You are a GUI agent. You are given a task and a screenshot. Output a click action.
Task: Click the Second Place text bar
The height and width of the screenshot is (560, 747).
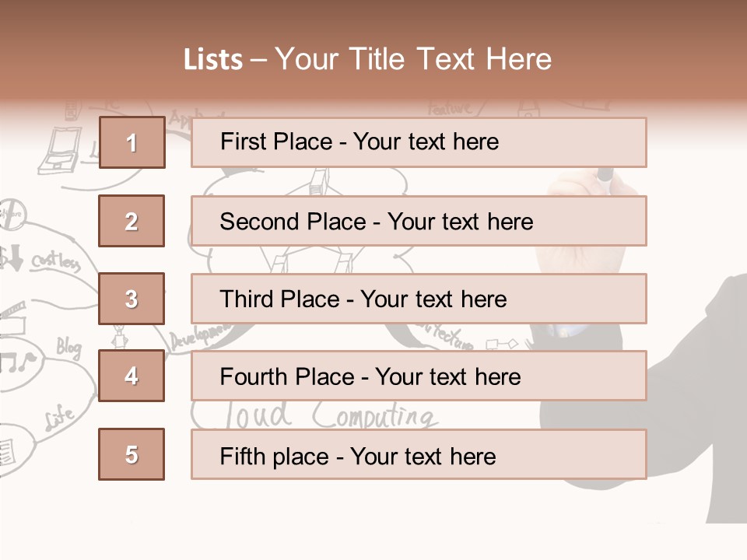click(x=419, y=221)
